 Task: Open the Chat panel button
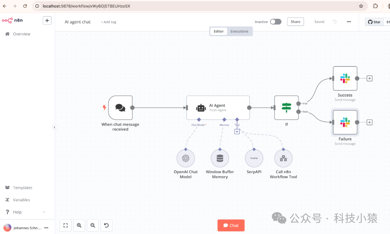[231, 225]
